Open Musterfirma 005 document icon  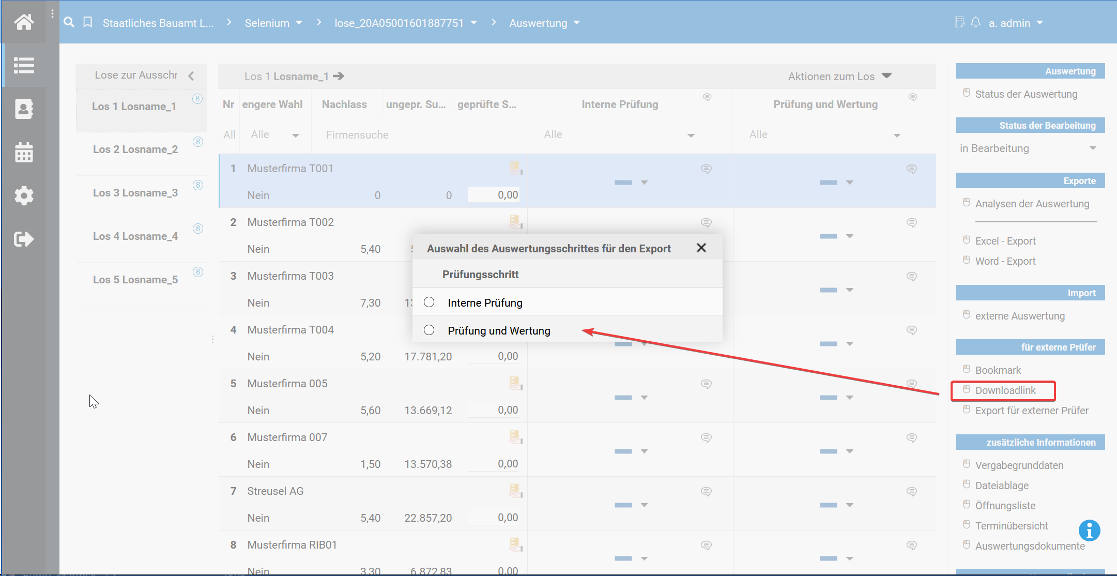(515, 383)
